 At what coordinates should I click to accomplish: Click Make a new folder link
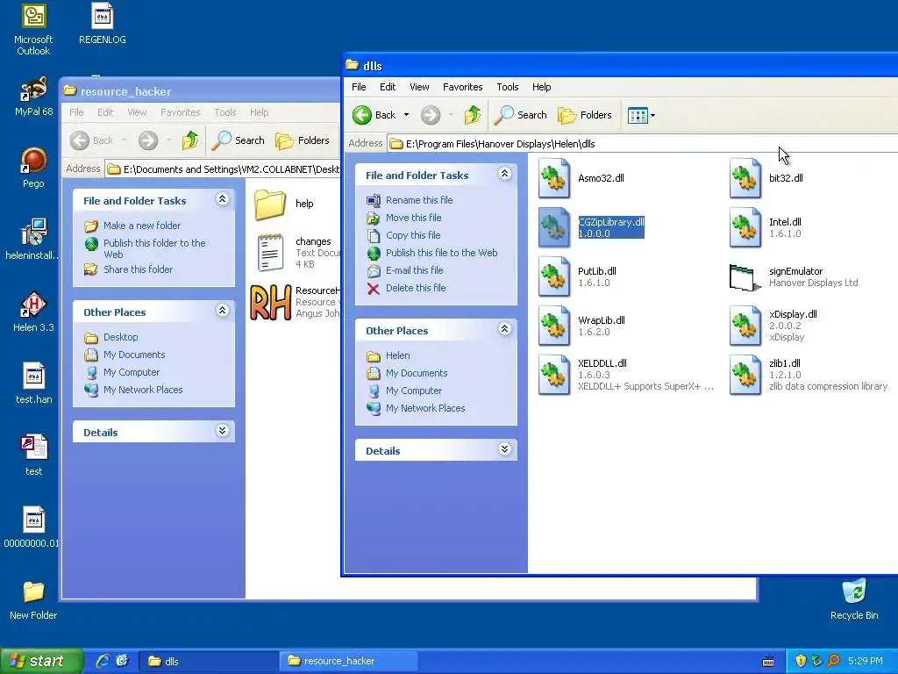[141, 226]
